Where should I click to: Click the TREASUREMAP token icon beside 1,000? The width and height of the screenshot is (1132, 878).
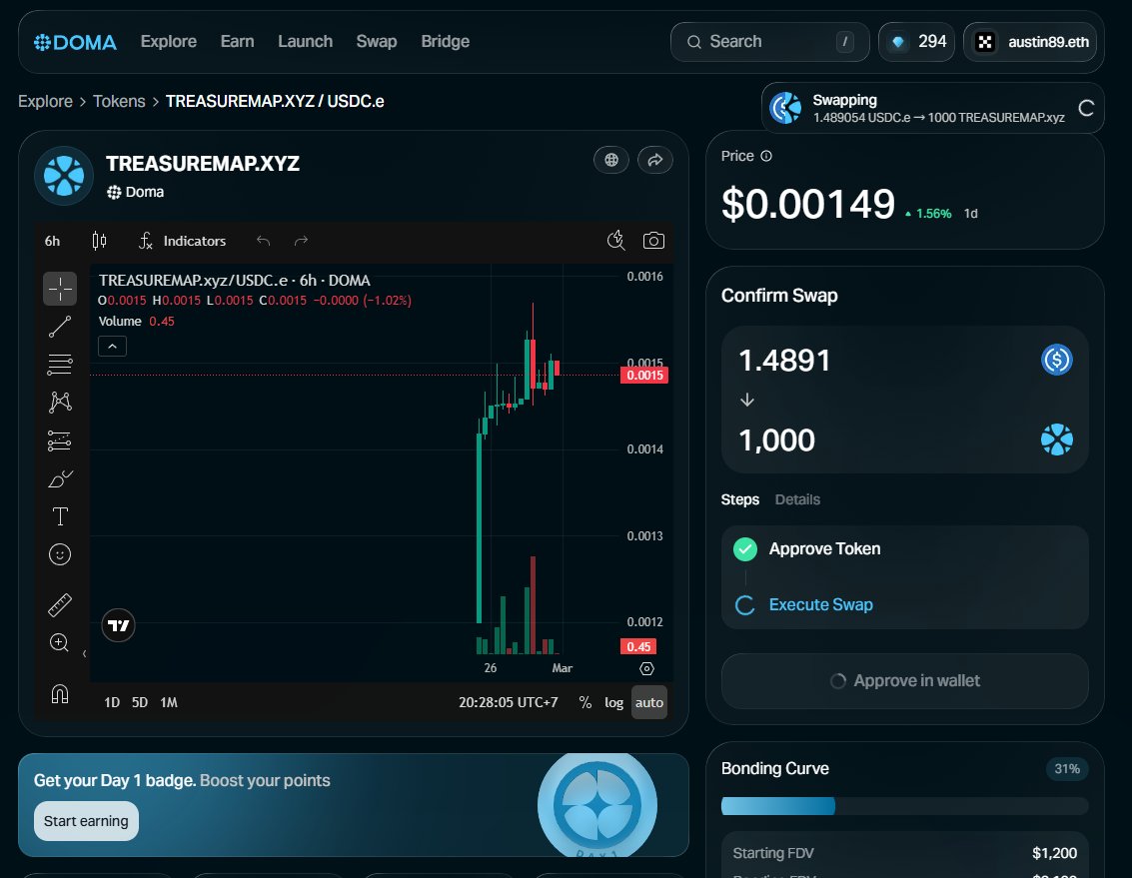(x=1057, y=439)
